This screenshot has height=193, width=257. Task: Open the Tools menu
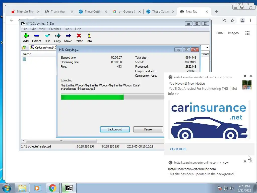[68, 29]
